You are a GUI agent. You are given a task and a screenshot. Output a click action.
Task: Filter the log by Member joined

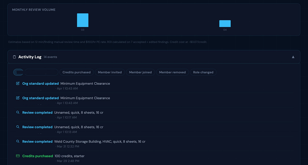point(140,72)
